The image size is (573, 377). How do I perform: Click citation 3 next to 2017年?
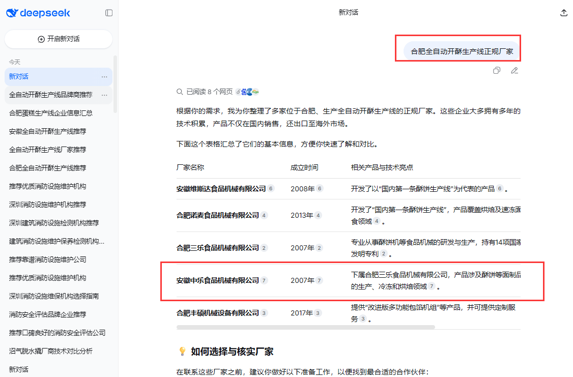click(318, 313)
